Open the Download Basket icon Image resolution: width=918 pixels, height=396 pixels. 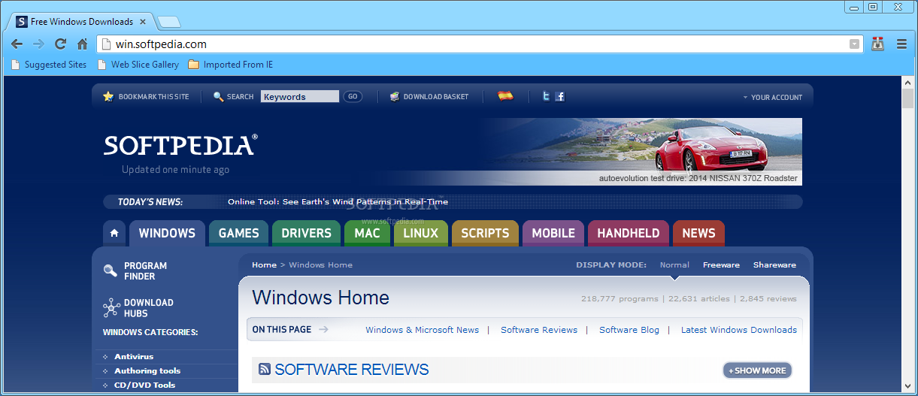[x=395, y=97]
